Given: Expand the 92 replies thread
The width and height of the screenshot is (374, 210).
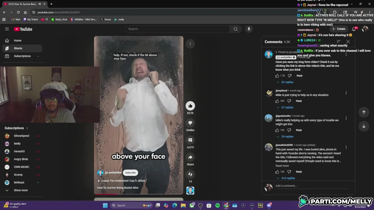Looking at the screenshot, I should (x=285, y=82).
